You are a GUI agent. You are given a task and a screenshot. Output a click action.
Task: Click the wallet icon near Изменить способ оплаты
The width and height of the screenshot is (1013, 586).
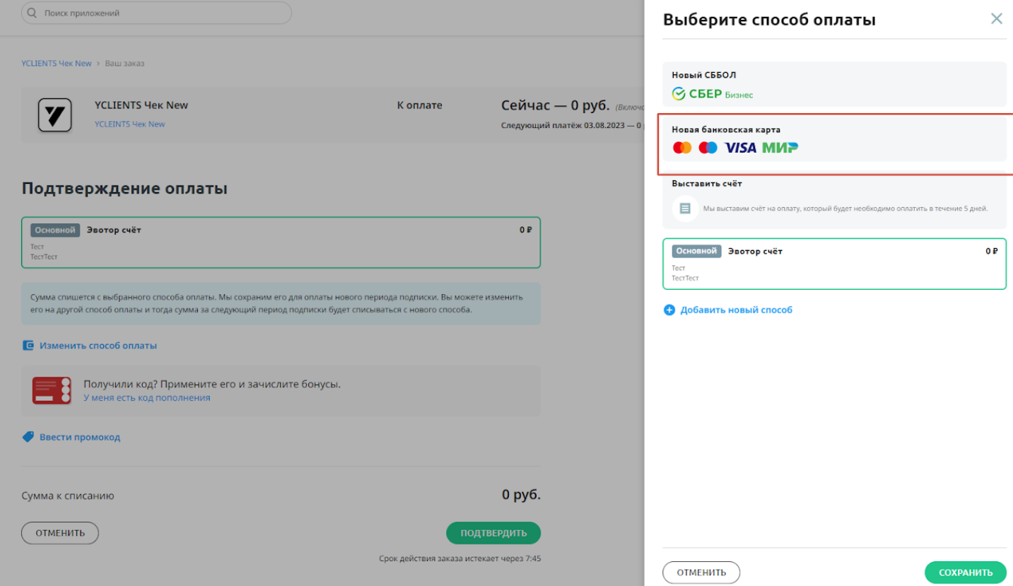click(28, 346)
